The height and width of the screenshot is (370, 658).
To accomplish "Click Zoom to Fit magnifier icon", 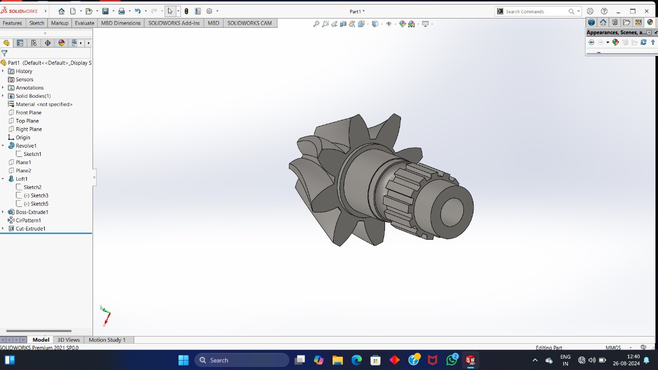I will (x=316, y=24).
